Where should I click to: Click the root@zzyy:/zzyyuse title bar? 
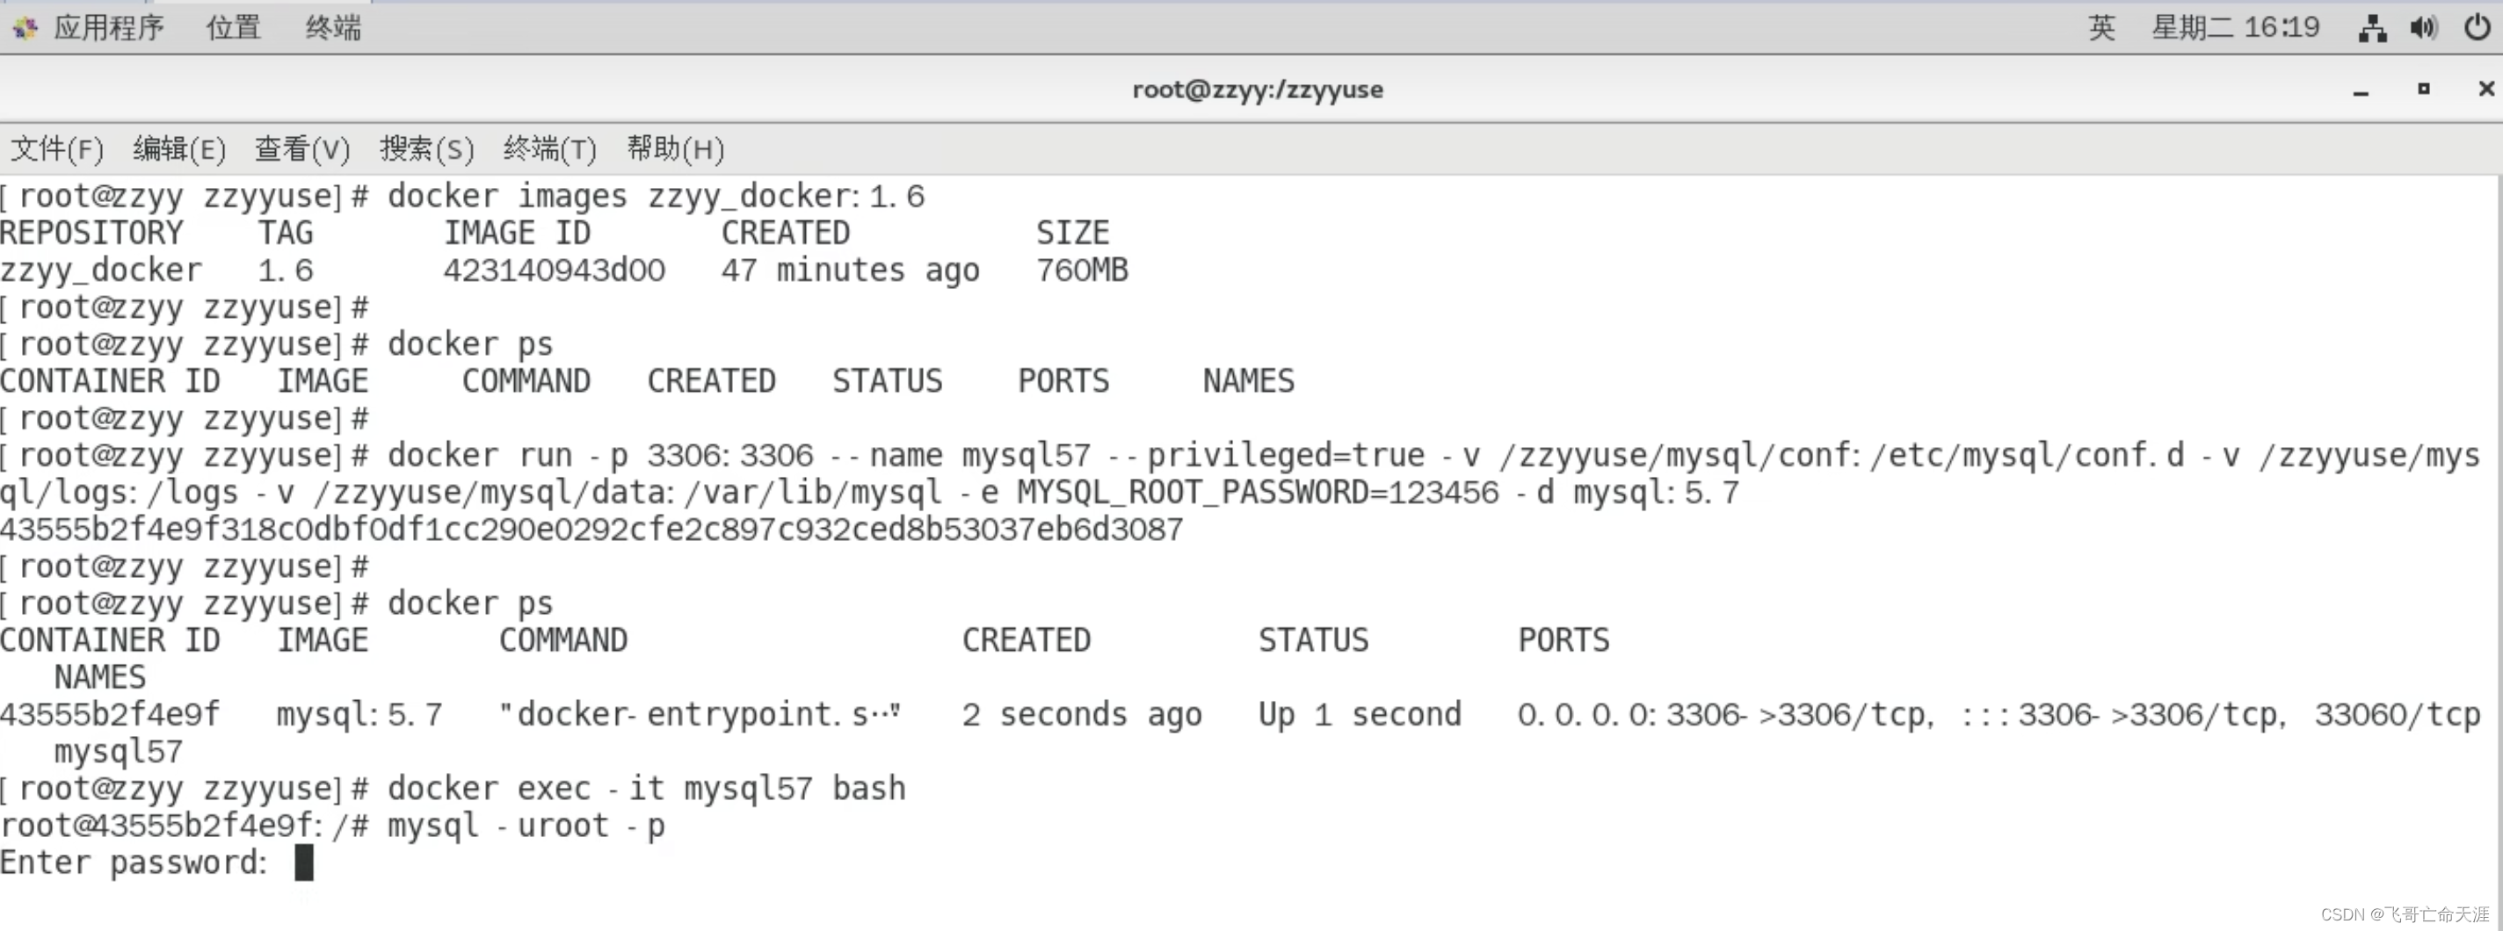[1259, 90]
